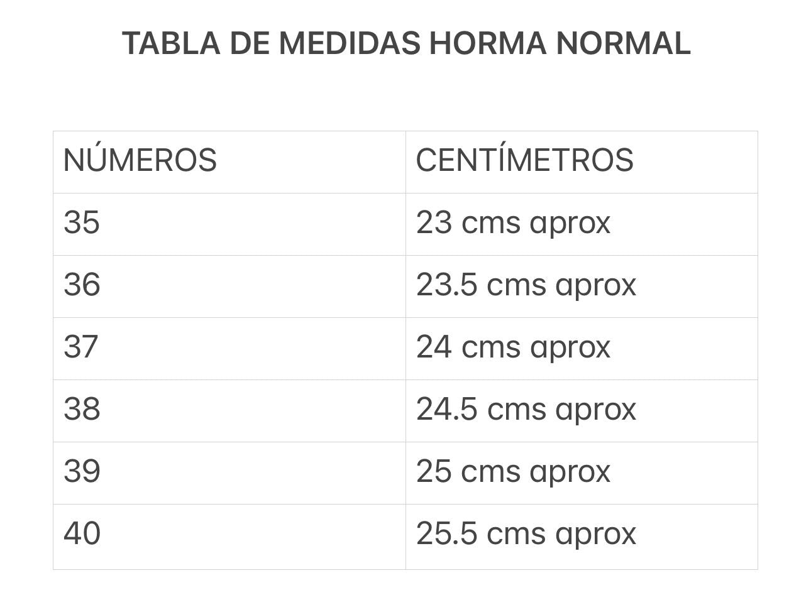
Task: Click the size 36 cell
Action: coord(82,285)
